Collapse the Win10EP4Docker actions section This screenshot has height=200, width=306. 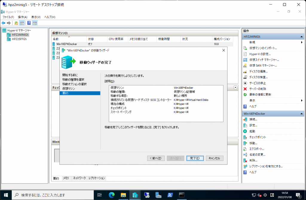click(301, 114)
